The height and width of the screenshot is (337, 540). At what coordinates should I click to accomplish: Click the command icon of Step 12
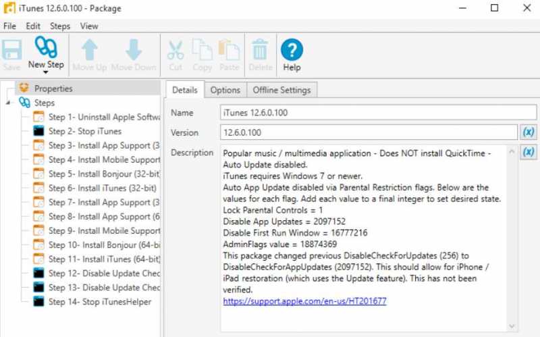38,273
